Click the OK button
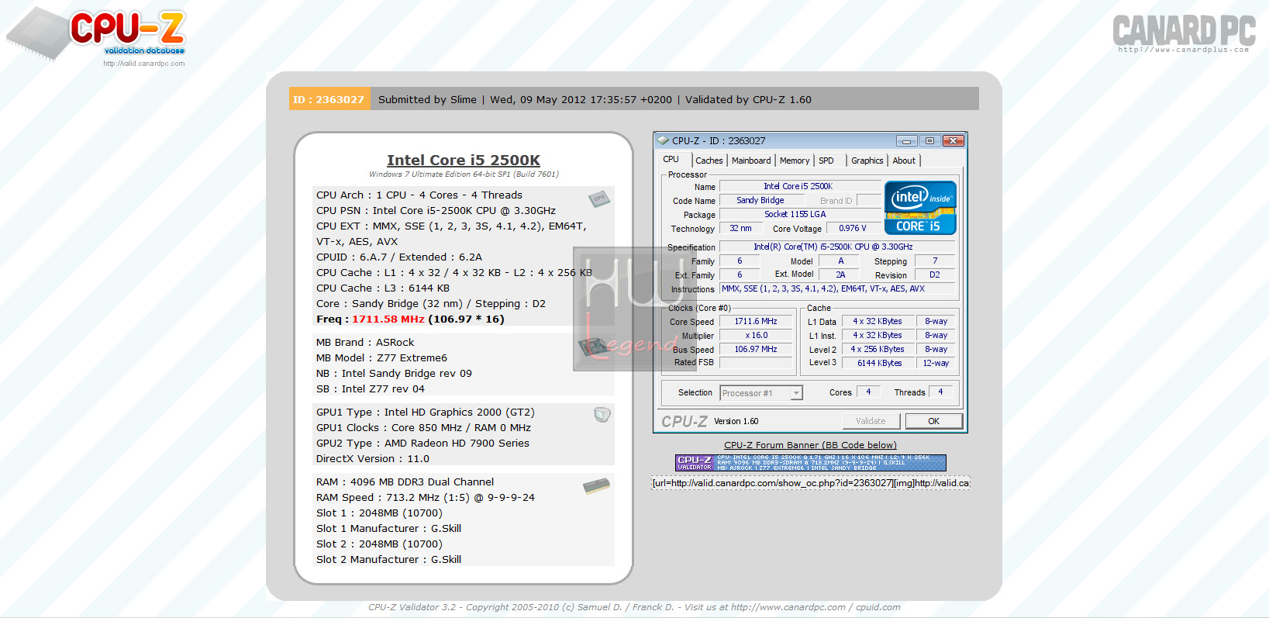The height and width of the screenshot is (618, 1269). coord(934,421)
